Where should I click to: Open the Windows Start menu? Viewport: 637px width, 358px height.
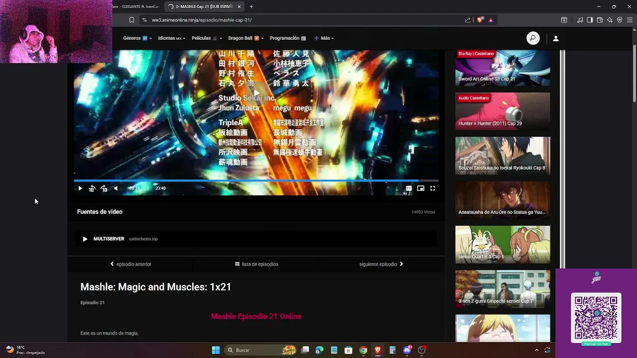coord(215,350)
